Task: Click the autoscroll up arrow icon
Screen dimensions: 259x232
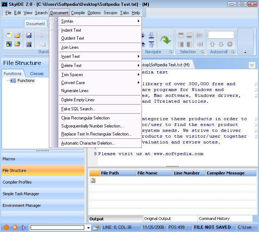Action: coord(212,44)
